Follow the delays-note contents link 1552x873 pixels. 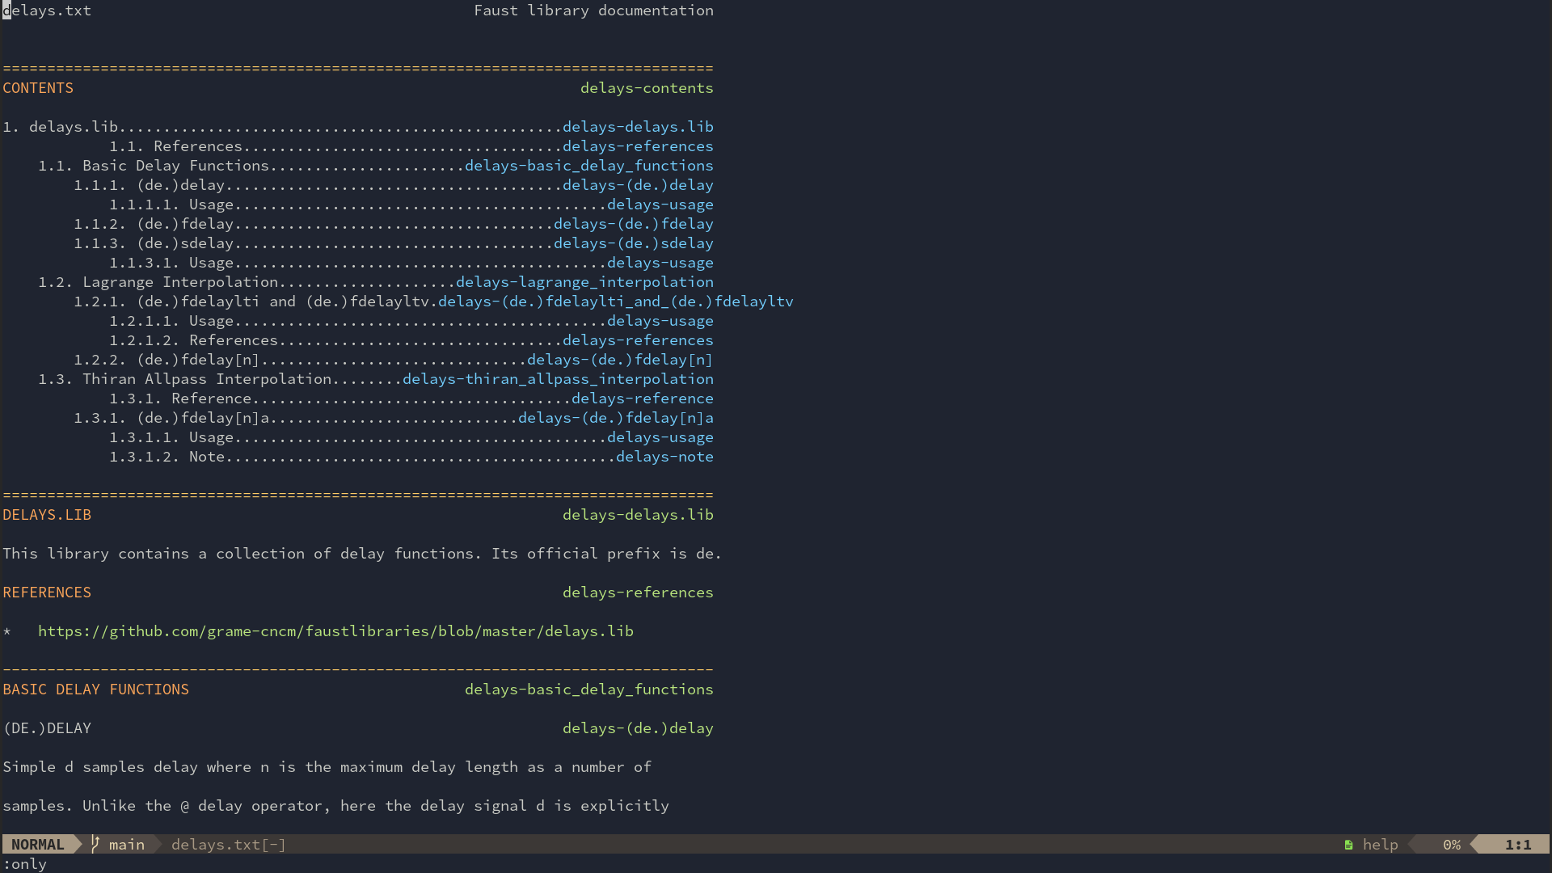[664, 457]
